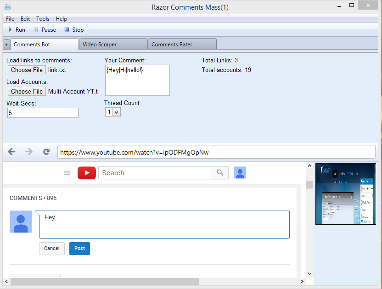Click the Wait Secs input field
Viewport: 382px width, 289px height.
pyautogui.click(x=43, y=113)
